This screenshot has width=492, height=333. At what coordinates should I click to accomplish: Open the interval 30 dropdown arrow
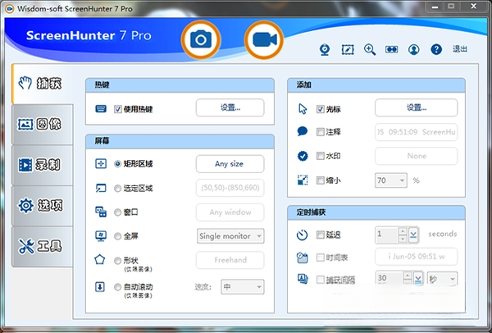[418, 278]
